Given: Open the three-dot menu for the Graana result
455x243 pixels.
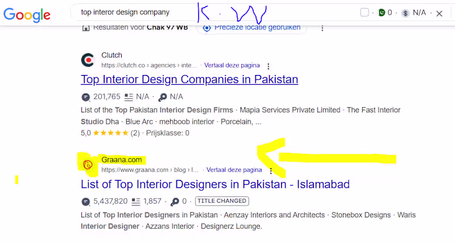Looking at the screenshot, I should (271, 170).
